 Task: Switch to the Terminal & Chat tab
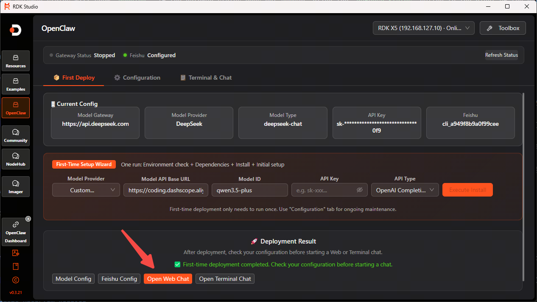click(x=206, y=78)
